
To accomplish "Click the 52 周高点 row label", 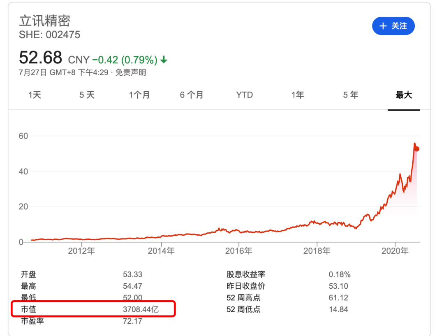I will coord(243,298).
